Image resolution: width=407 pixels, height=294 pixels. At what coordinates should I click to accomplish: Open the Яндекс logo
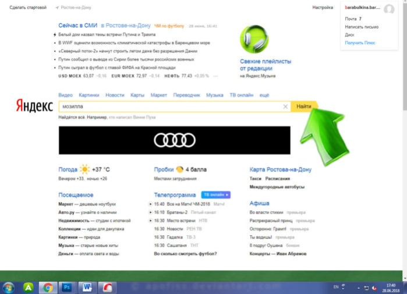[x=34, y=105]
